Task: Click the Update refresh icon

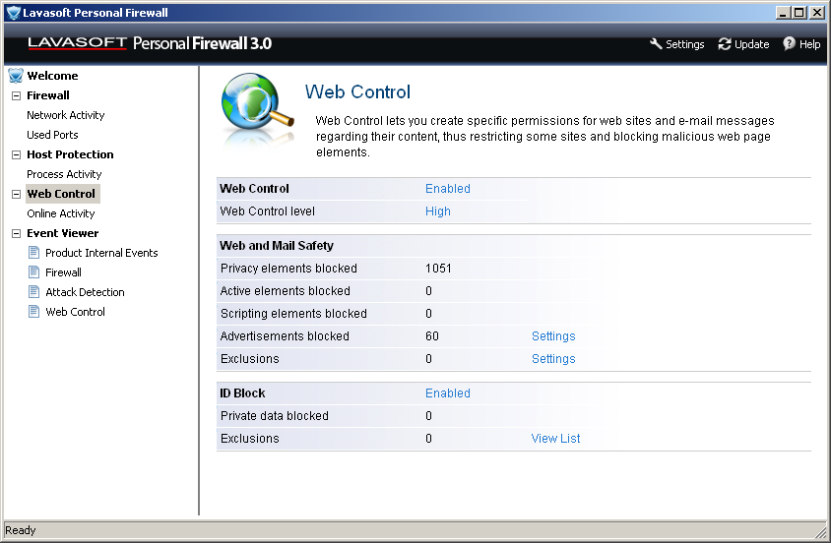Action: tap(725, 44)
